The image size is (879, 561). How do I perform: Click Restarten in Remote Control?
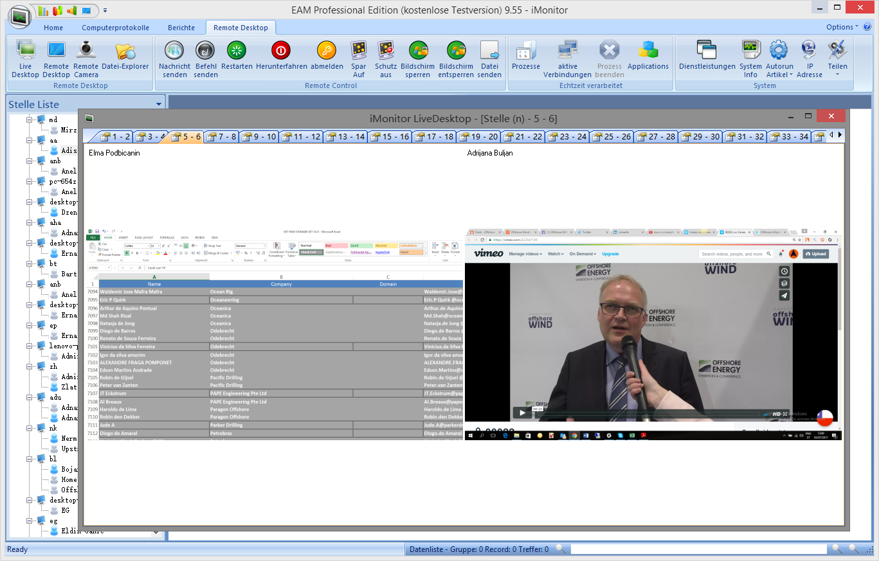pyautogui.click(x=237, y=58)
